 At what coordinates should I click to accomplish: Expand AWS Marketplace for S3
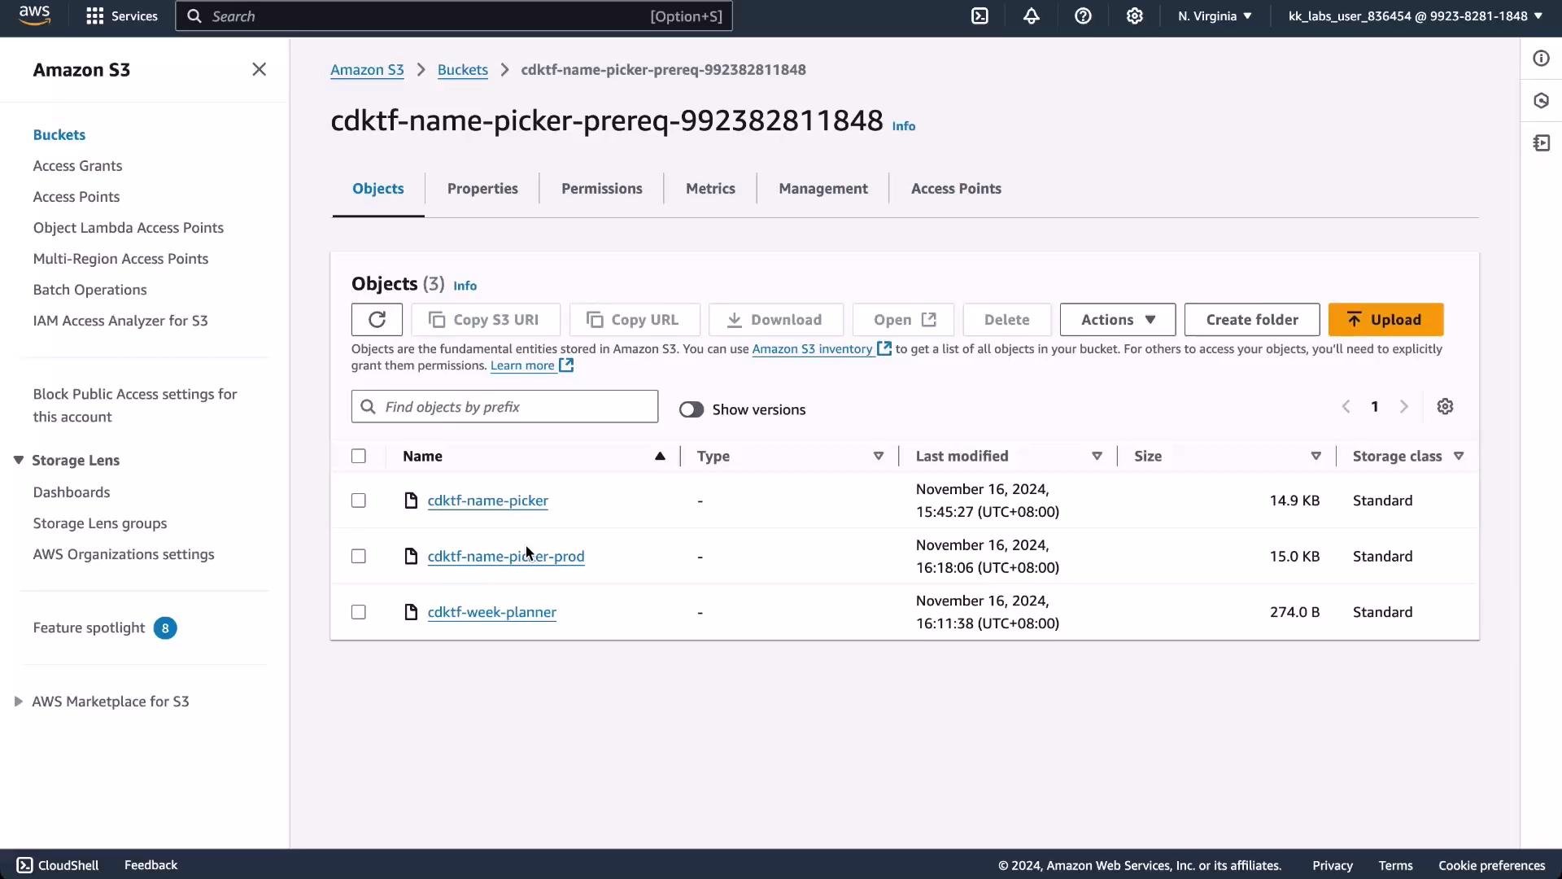tap(18, 702)
